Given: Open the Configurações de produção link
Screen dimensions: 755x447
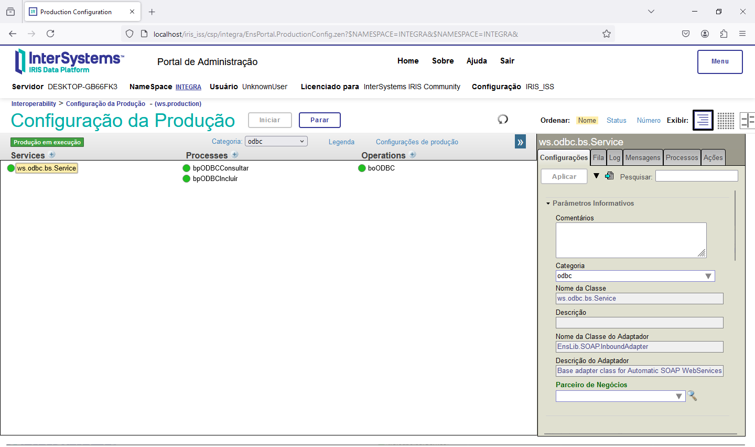Looking at the screenshot, I should (x=417, y=142).
